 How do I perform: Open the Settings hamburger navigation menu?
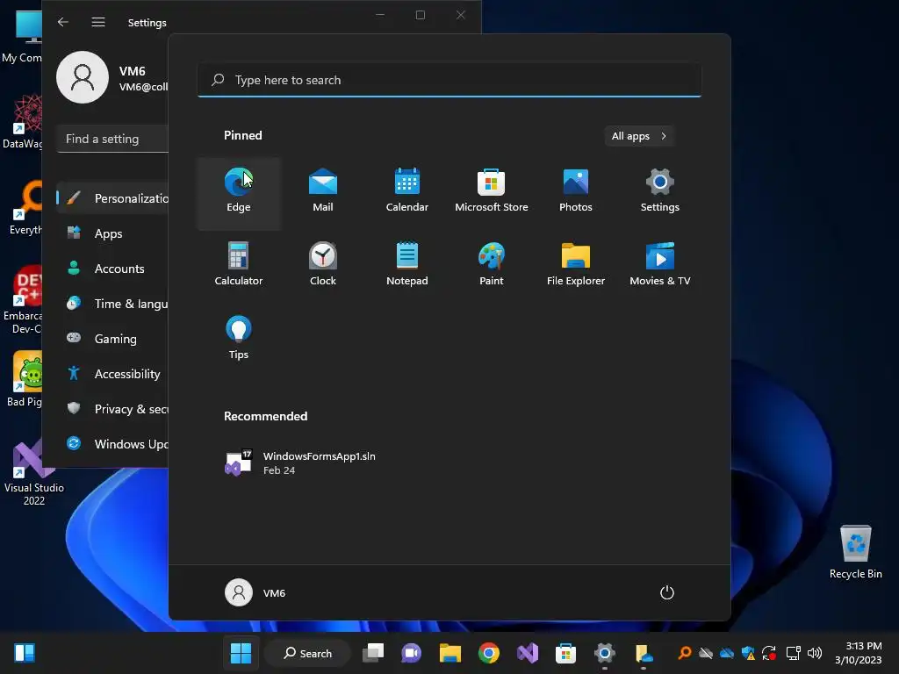pyautogui.click(x=98, y=22)
